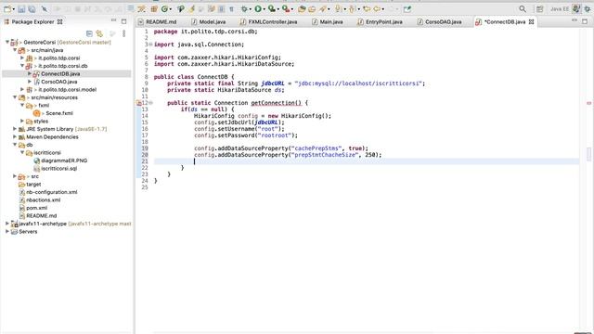Click the Debug bug icon in toolbar

pyautogui.click(x=244, y=9)
